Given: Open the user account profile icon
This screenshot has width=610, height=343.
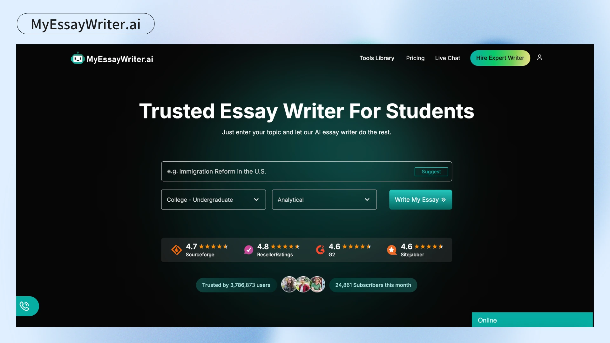Looking at the screenshot, I should coord(539,57).
